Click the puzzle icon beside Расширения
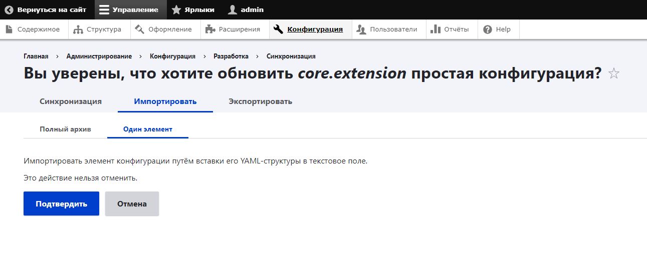The width and height of the screenshot is (647, 262). (x=210, y=29)
